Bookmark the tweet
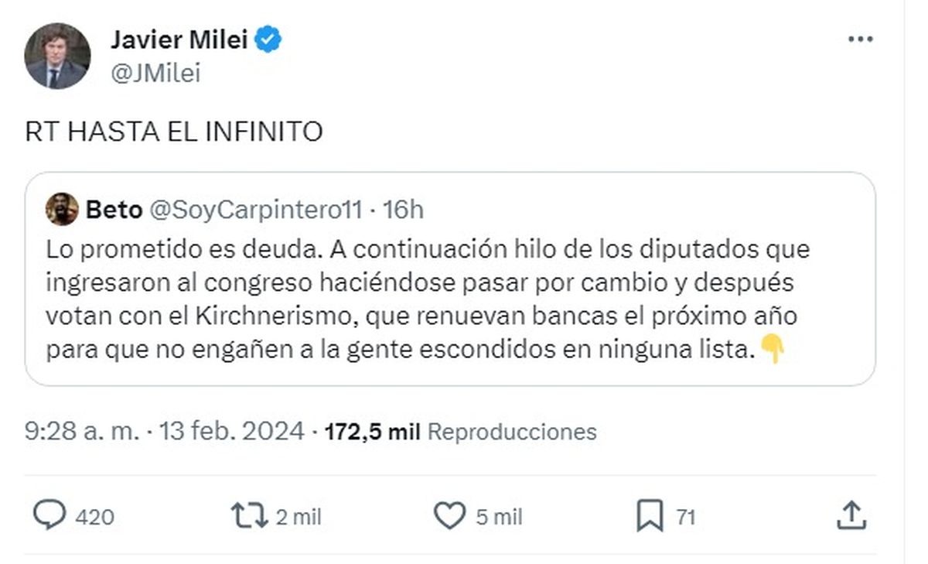This screenshot has width=928, height=564. click(650, 516)
